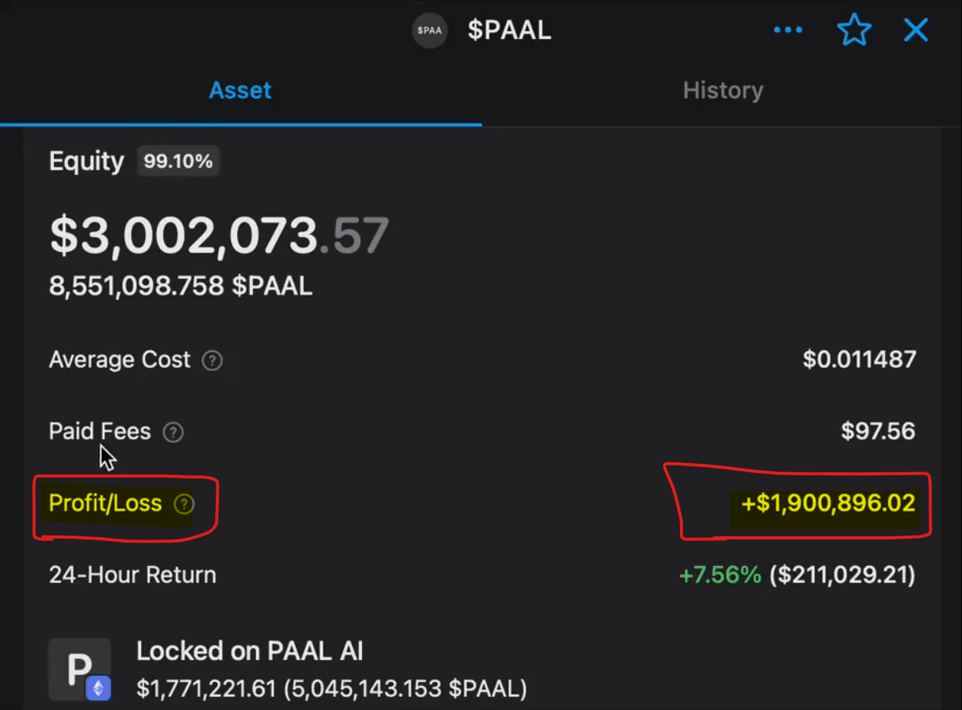Click the +$1,900,896.02 profit value
The width and height of the screenshot is (962, 710).
click(x=828, y=504)
